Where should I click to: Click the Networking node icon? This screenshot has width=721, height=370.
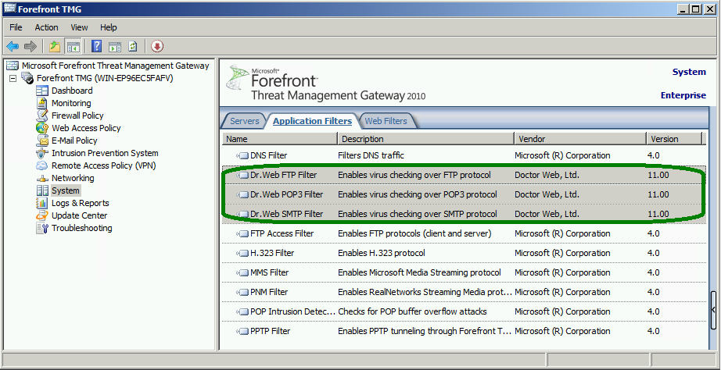(x=42, y=178)
